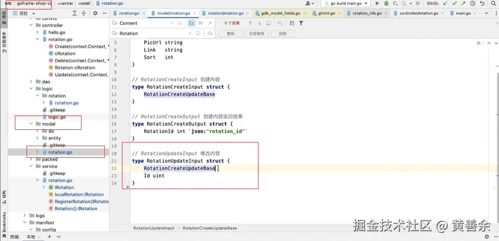Collapse the manifest folder
Viewport: 499px width, 241px height.
tap(25, 222)
